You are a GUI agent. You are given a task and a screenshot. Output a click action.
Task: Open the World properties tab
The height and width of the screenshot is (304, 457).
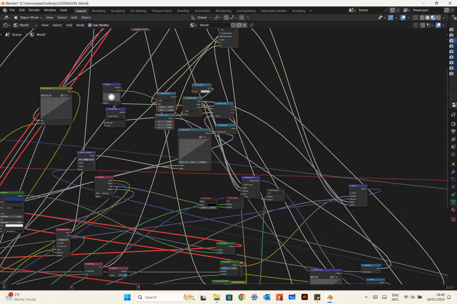tap(453, 154)
